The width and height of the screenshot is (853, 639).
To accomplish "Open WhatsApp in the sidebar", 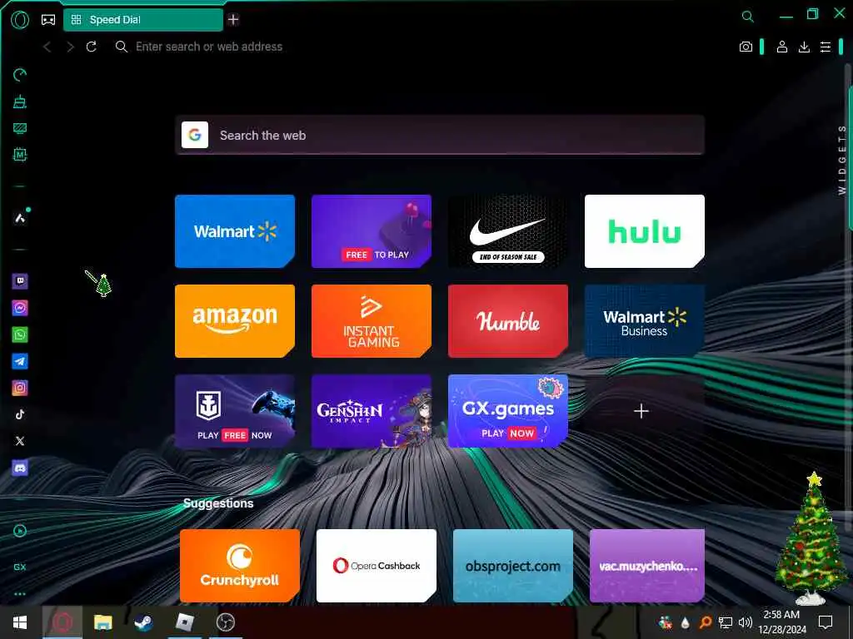I will point(20,334).
